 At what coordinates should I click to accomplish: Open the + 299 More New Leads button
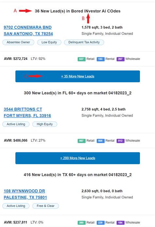[x=77, y=158]
